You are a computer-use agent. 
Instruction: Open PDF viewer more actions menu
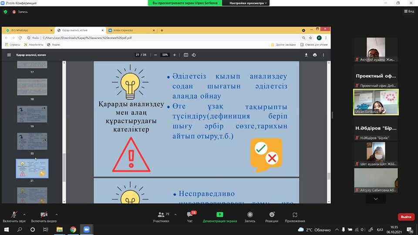(324, 55)
